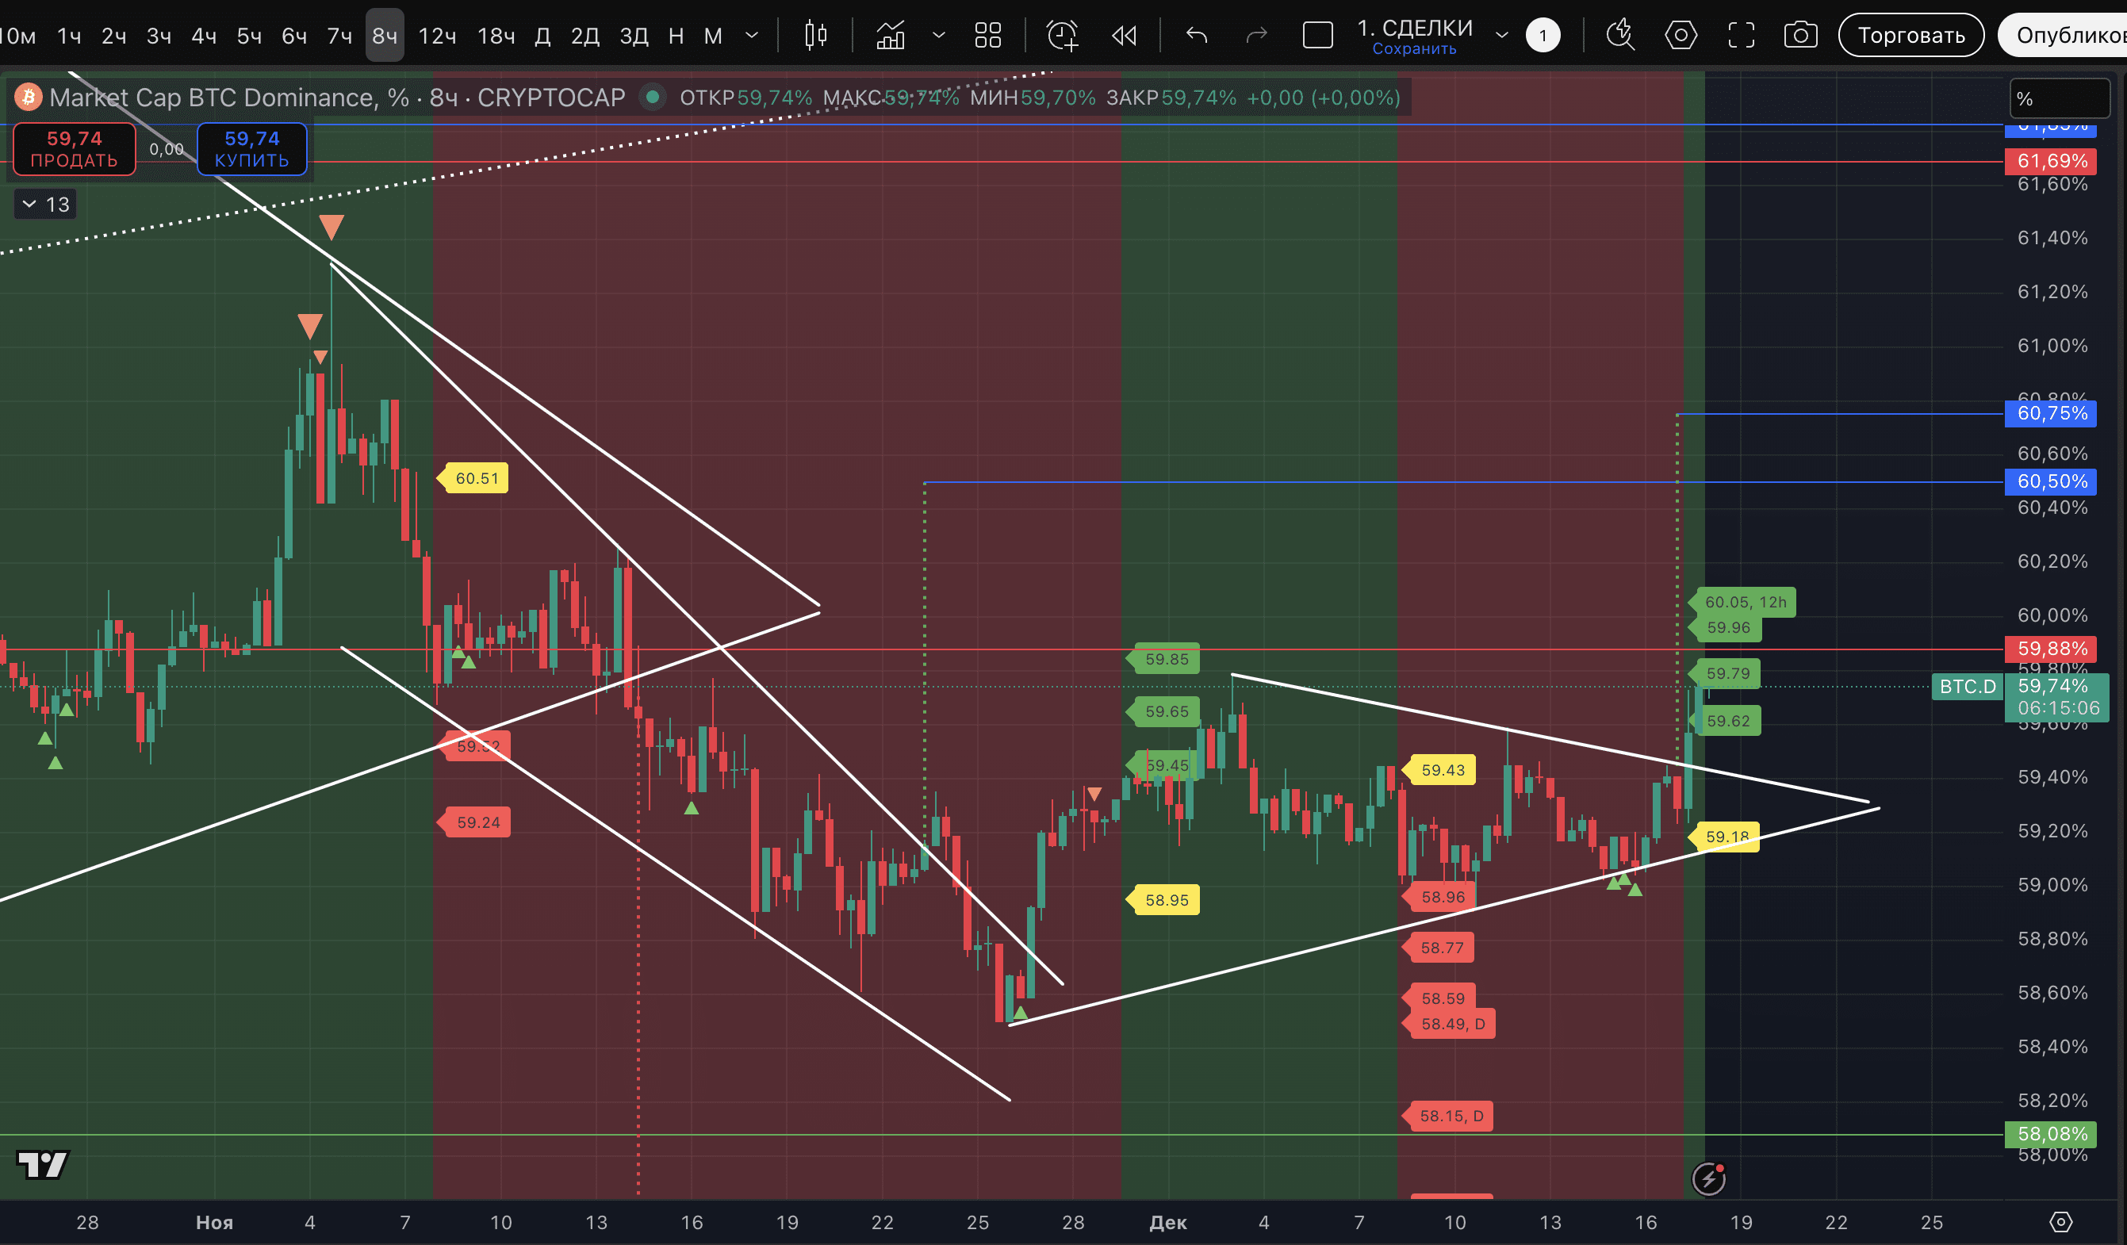Screen dimensions: 2127x1245
Task: Switch to the 12ч timeframe
Action: (x=437, y=36)
